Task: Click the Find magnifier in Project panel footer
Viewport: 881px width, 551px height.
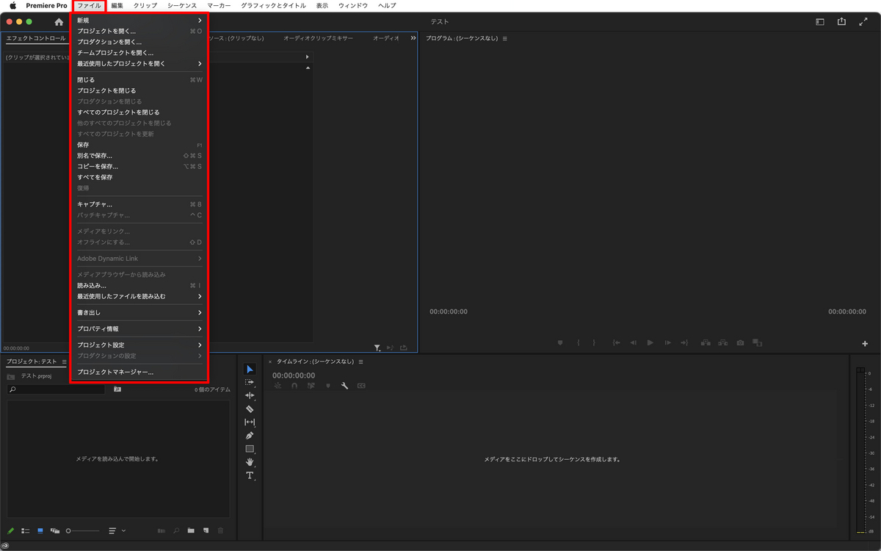Action: coord(176,530)
